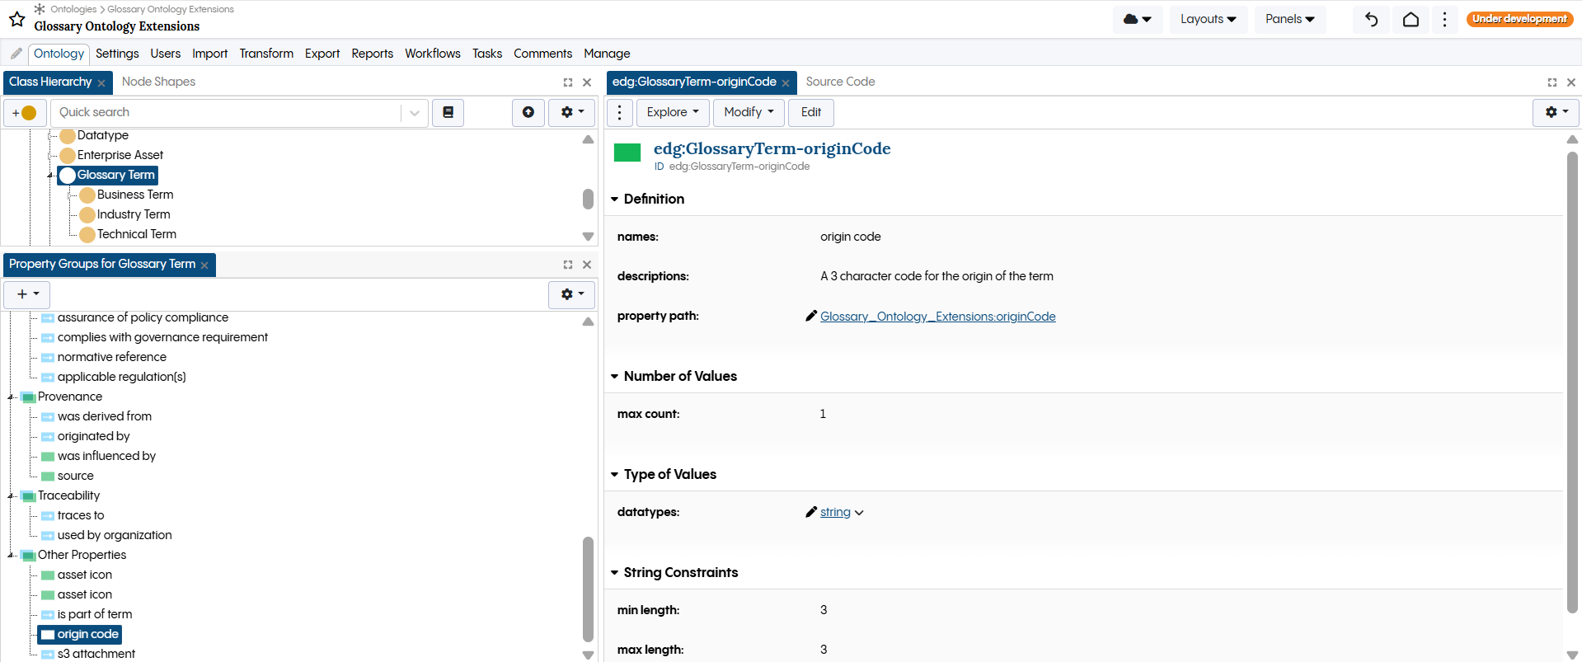The image size is (1582, 662).
Task: Open Class Hierarchy gear settings
Action: click(572, 112)
